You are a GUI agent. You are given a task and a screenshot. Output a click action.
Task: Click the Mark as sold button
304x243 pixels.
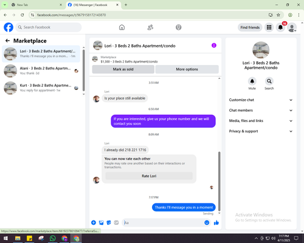[123, 69]
